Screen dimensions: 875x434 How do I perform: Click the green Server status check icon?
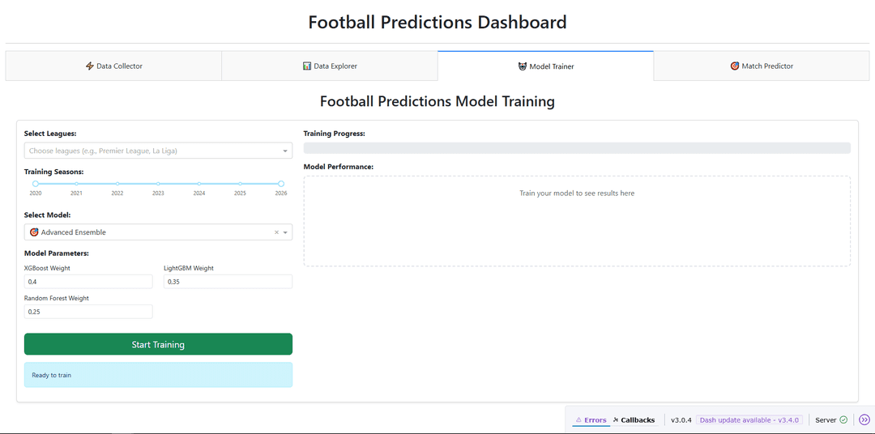(843, 420)
